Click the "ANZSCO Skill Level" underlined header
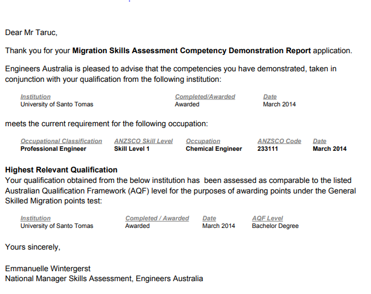The image size is (371, 294). click(144, 141)
